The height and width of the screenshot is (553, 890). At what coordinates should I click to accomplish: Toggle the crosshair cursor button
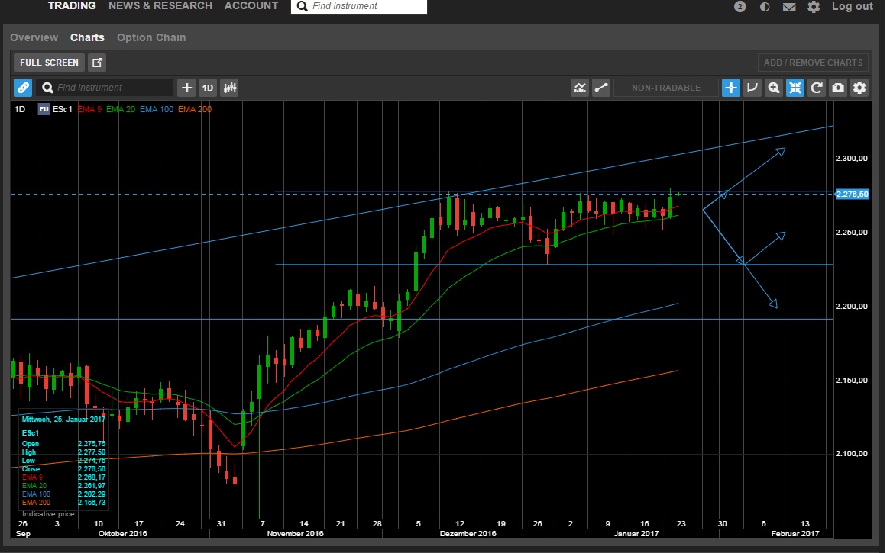point(731,88)
